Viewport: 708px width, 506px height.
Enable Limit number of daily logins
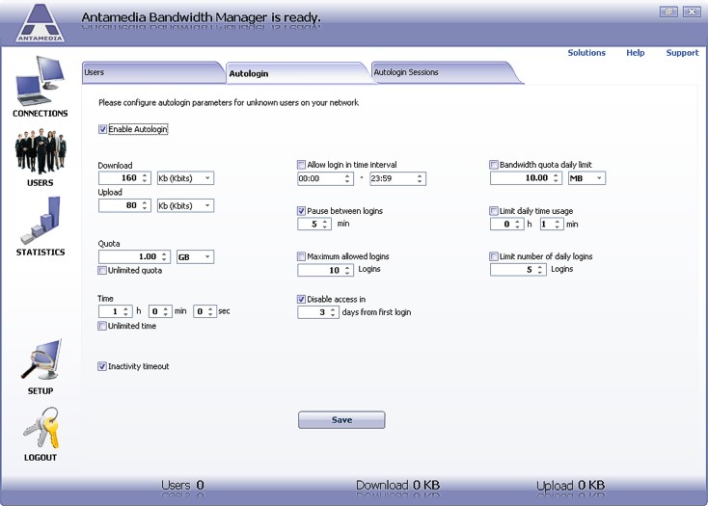494,256
